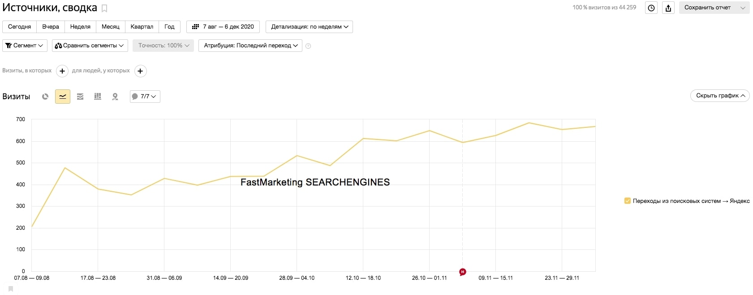Open the Сегмент dropdown
Screen dimensions: 753x295
(25, 46)
